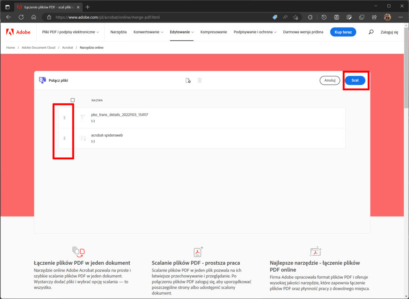This screenshot has height=299, width=409.
Task: Open the Kompresowanie menu item
Action: 213,32
